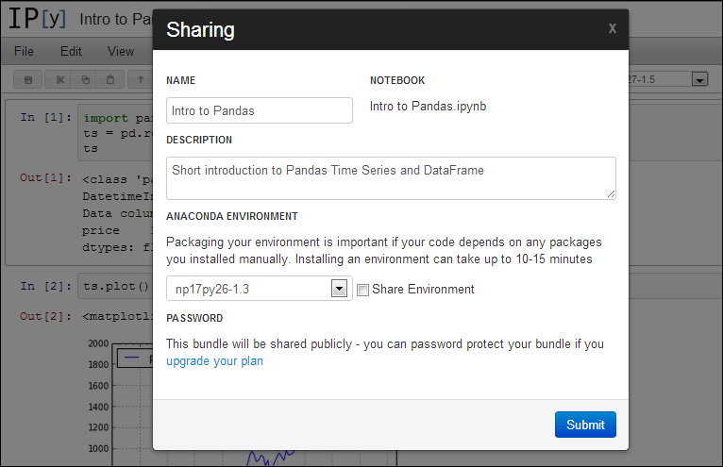Screen dimensions: 723x467
Task: Click the scissors cut cell icon
Action: (x=60, y=80)
